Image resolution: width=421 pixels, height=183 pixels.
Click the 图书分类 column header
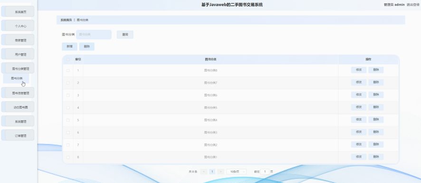210,59
